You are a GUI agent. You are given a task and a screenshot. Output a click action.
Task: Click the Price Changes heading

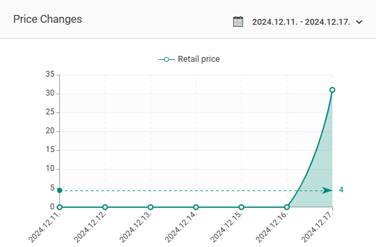(48, 19)
